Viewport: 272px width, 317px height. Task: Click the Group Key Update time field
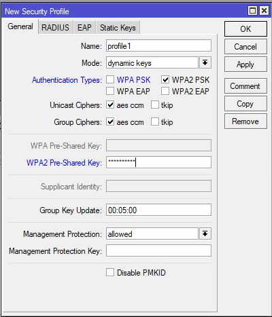click(x=158, y=210)
